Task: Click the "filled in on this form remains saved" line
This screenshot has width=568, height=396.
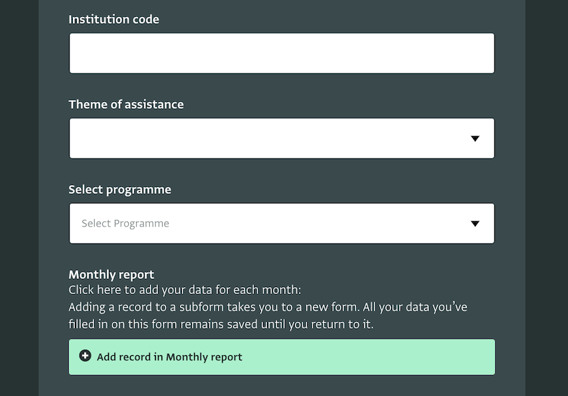Action: [221, 324]
